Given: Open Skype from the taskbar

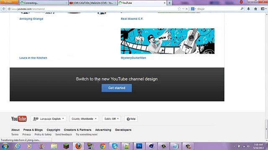Looking at the screenshot, I should pos(115,146).
